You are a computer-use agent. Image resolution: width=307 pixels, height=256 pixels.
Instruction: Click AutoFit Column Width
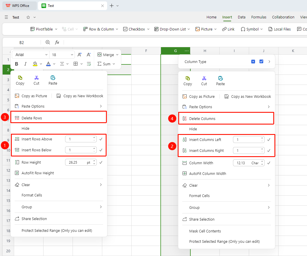click(204, 173)
